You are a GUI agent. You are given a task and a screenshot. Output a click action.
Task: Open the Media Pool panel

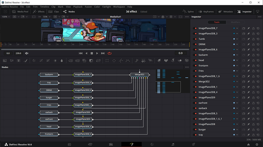tap(20, 12)
